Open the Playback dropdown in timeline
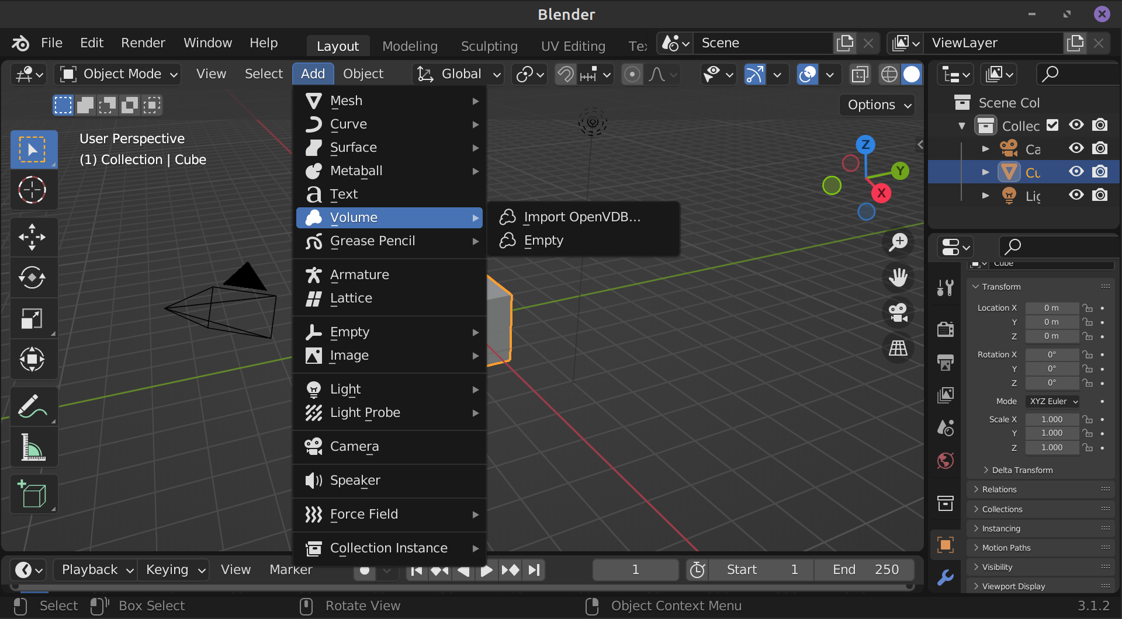Screen dimensions: 1122x619 (95, 570)
